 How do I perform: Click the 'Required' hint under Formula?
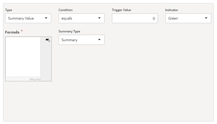(x=35, y=79)
